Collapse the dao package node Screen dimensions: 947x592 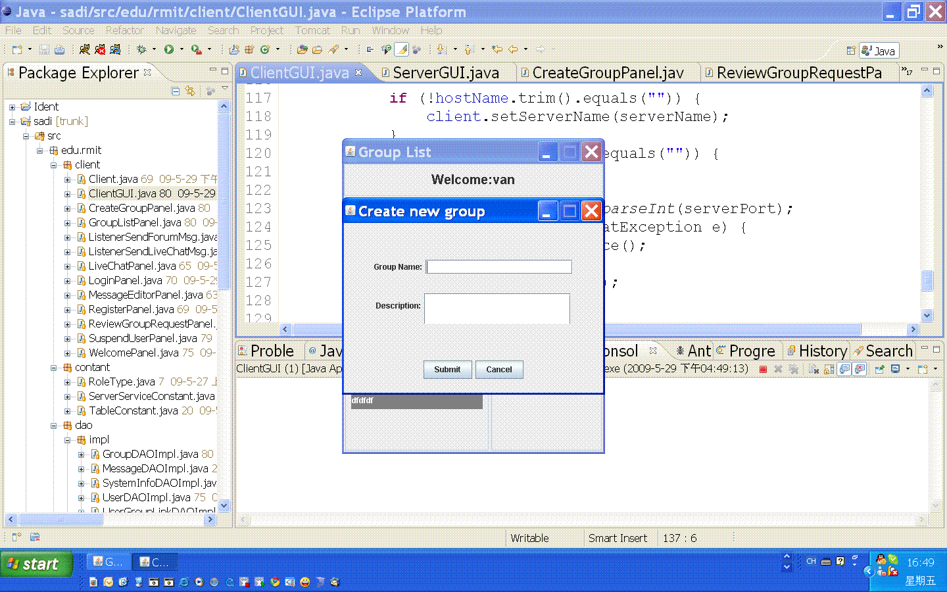(54, 426)
